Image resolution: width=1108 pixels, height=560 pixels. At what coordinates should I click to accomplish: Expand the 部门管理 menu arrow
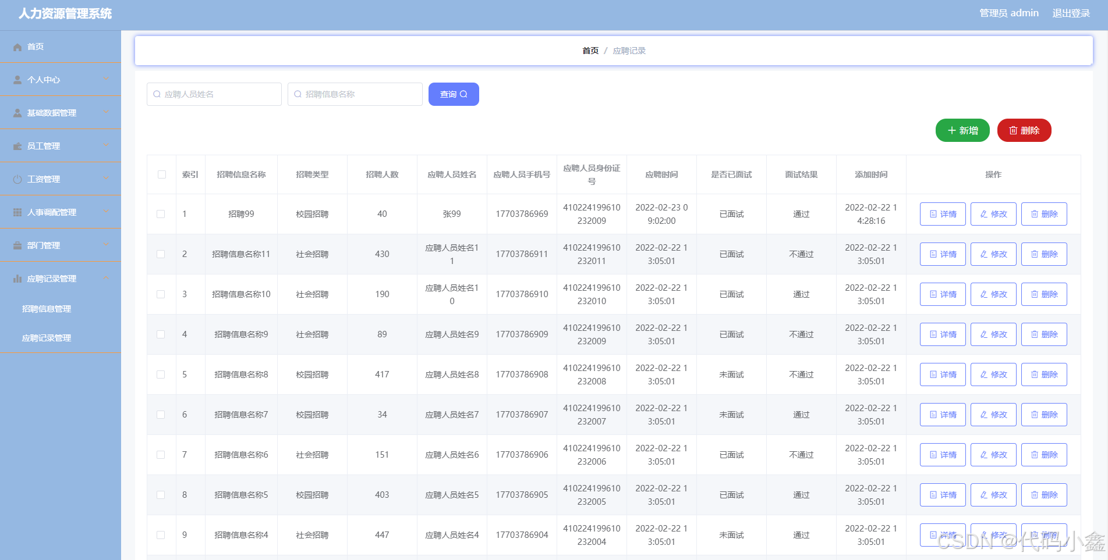click(106, 244)
